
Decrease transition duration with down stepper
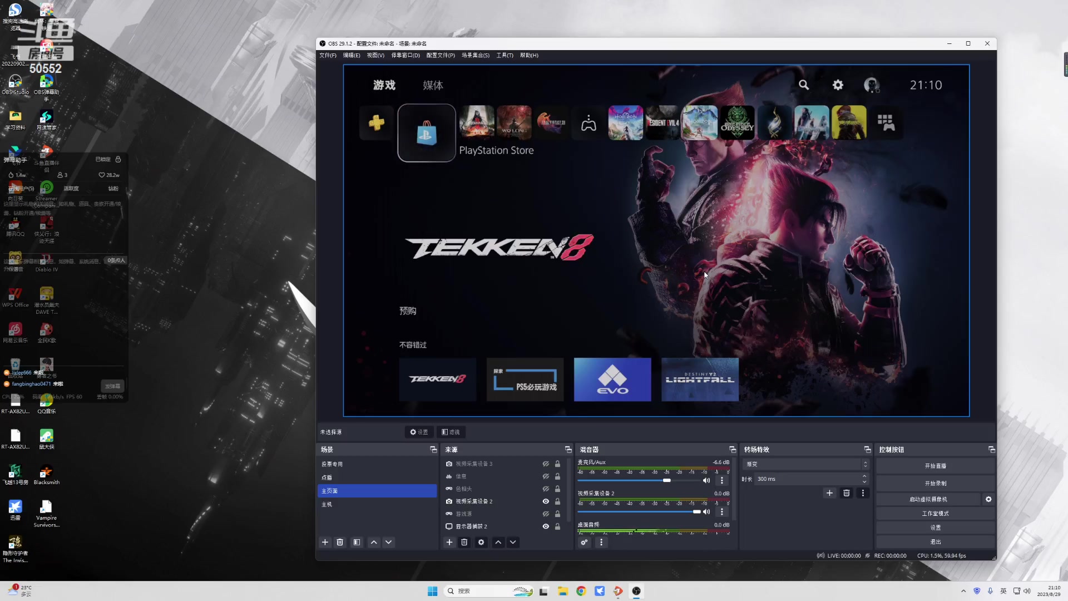pos(864,481)
